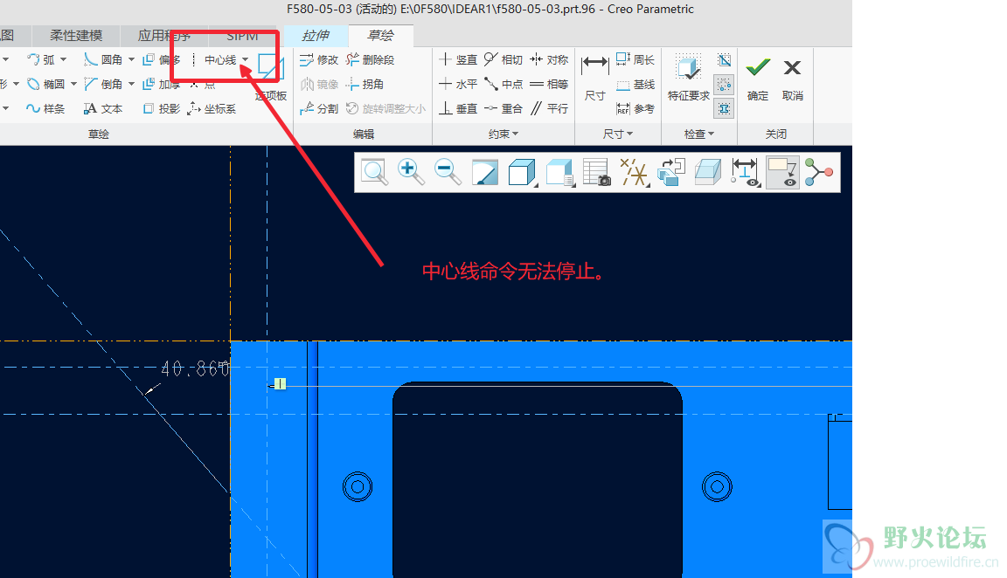The width and height of the screenshot is (1007, 578).
Task: Select the Ellipse sketch tool
Action: (x=45, y=84)
